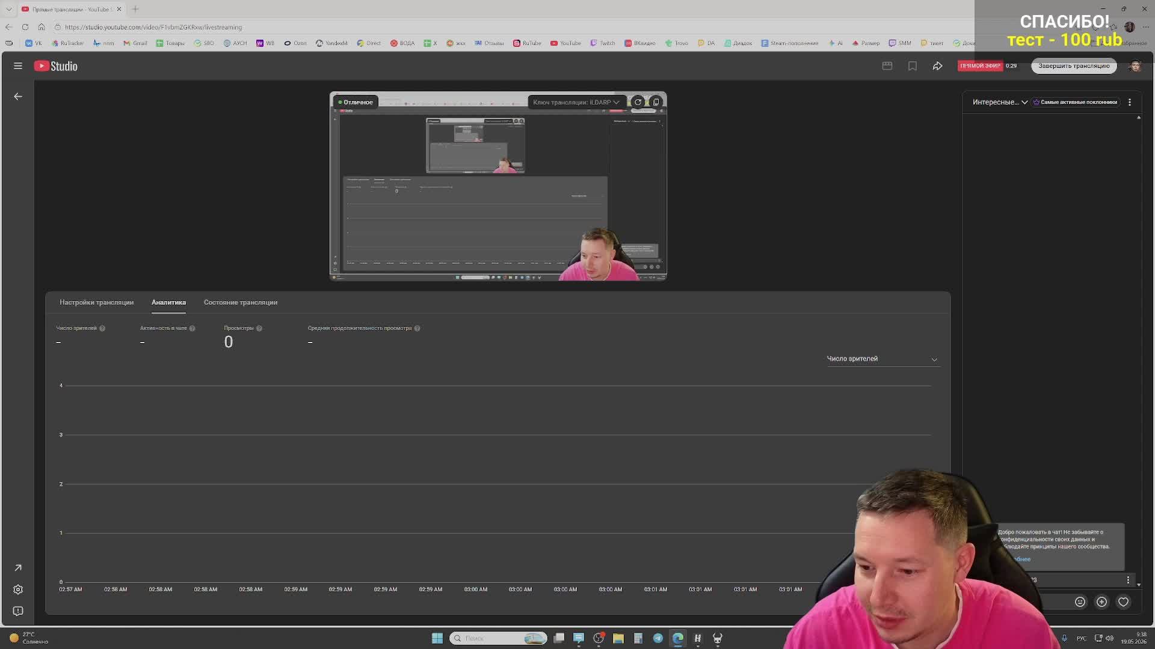Switch to Edge browser in the taskbar
The image size is (1155, 649).
pos(678,638)
